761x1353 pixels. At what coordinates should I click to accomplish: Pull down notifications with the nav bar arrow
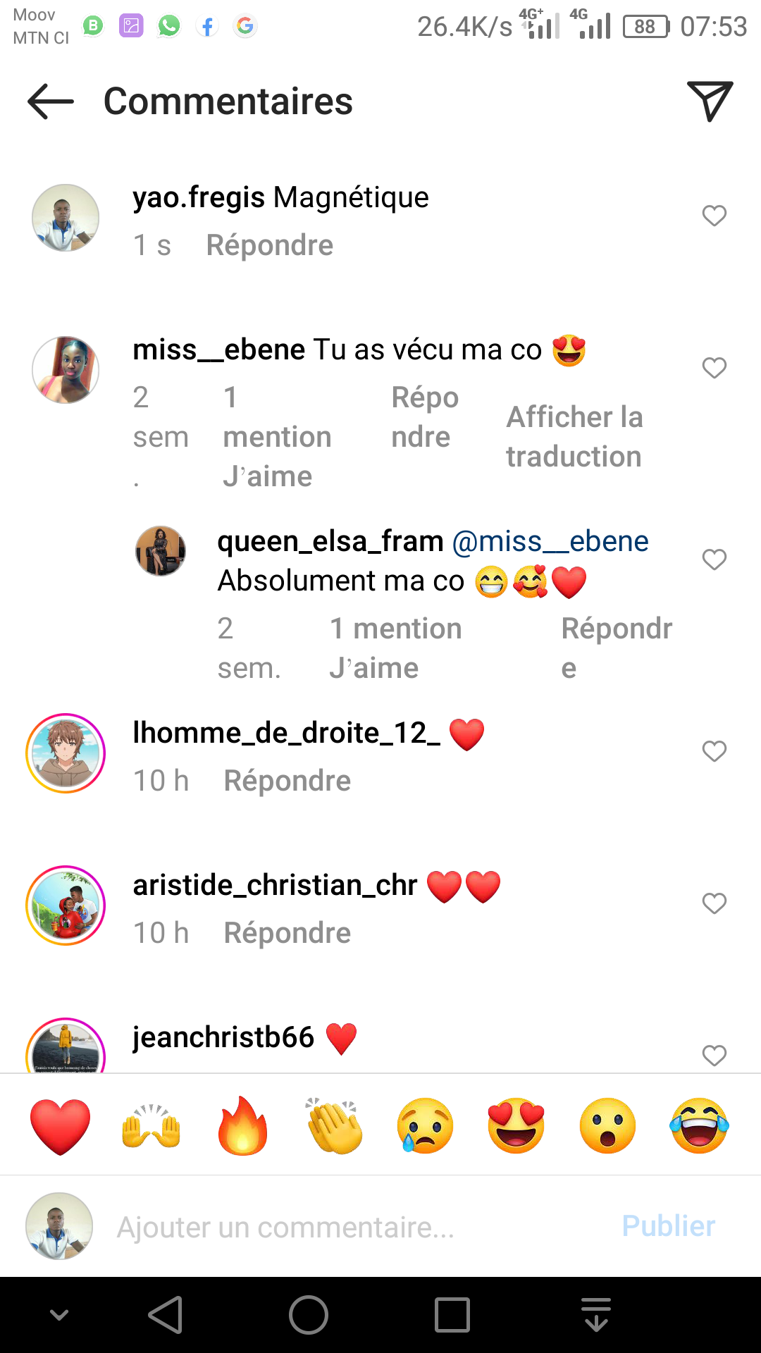[x=596, y=1315]
